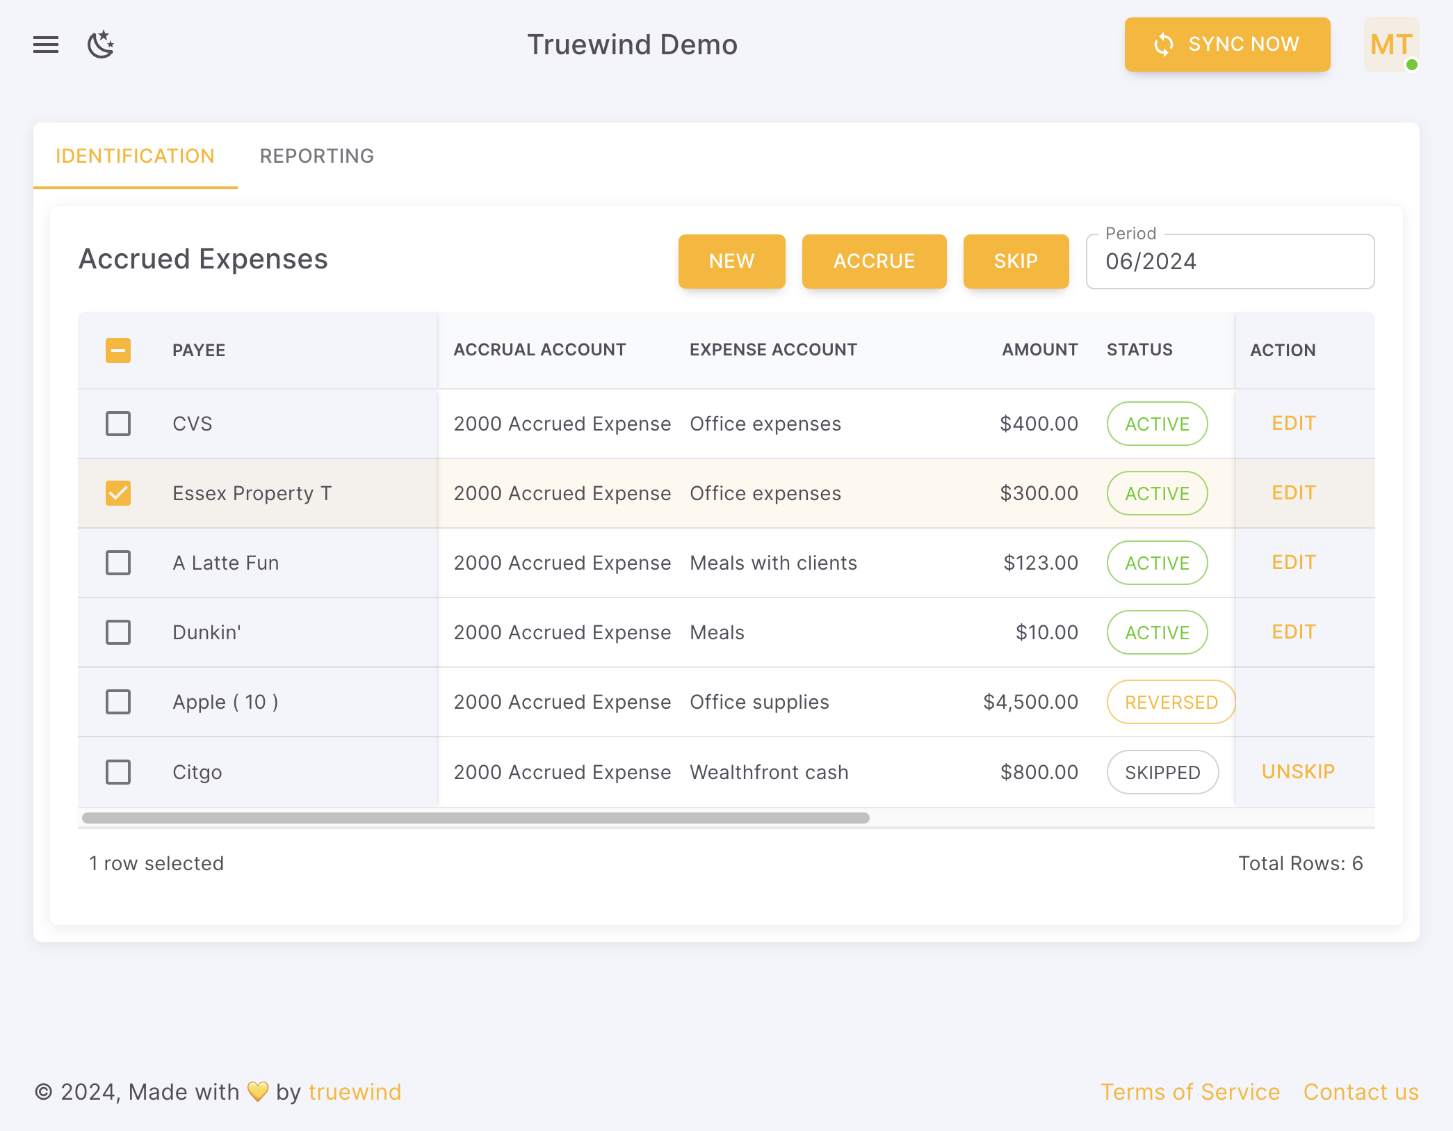Open the hamburger navigation menu

tap(46, 45)
